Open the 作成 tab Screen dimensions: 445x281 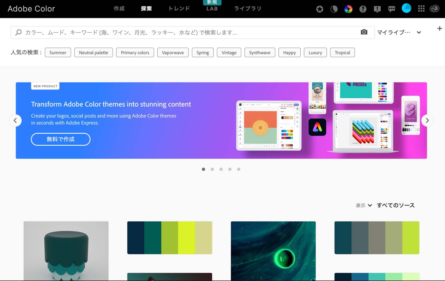tap(119, 9)
